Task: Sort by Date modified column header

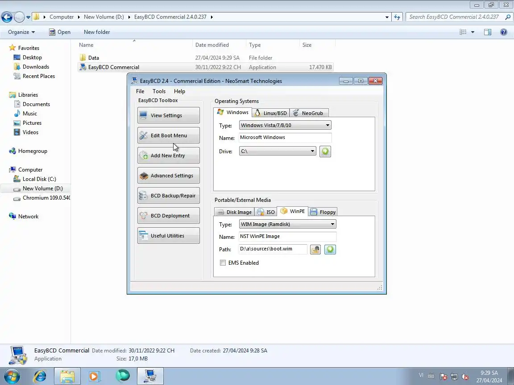Action: coord(219,45)
